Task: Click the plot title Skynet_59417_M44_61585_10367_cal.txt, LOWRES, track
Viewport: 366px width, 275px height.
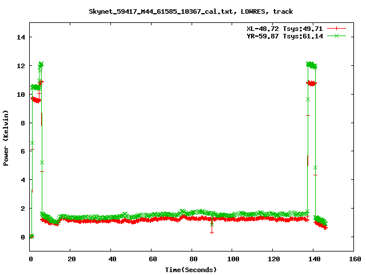Action: pyautogui.click(x=190, y=11)
